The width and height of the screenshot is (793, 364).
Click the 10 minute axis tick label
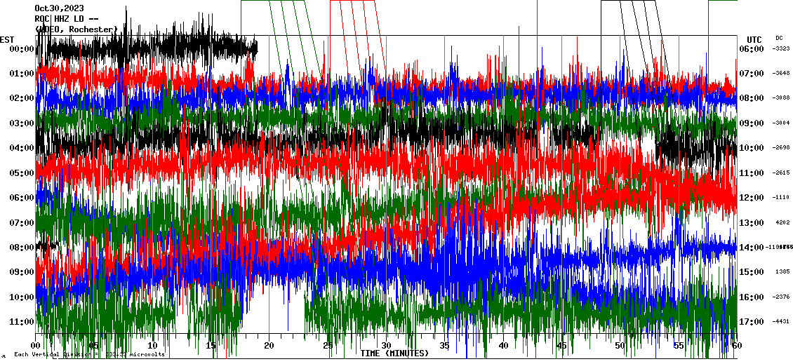tap(152, 346)
